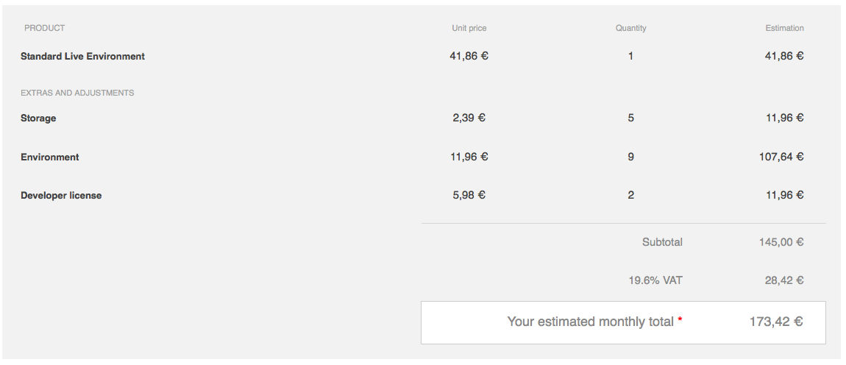Screen dimensions: 846x365
Task: Click the EXTRAS AND ADJUSTMENTS section heading
Action: pyautogui.click(x=77, y=93)
